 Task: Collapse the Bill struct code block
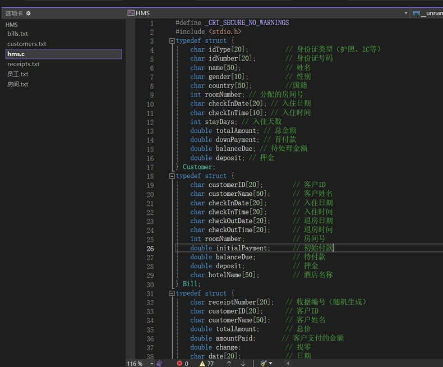point(172,176)
